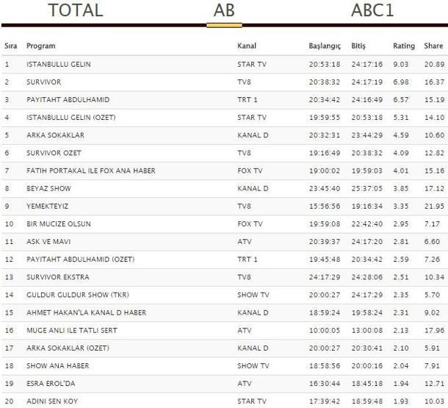The width and height of the screenshot is (448, 408).
Task: Click TRT 1 channel in PAYITAHT ABDULHAMID (OZET) row
Action: [x=248, y=260]
